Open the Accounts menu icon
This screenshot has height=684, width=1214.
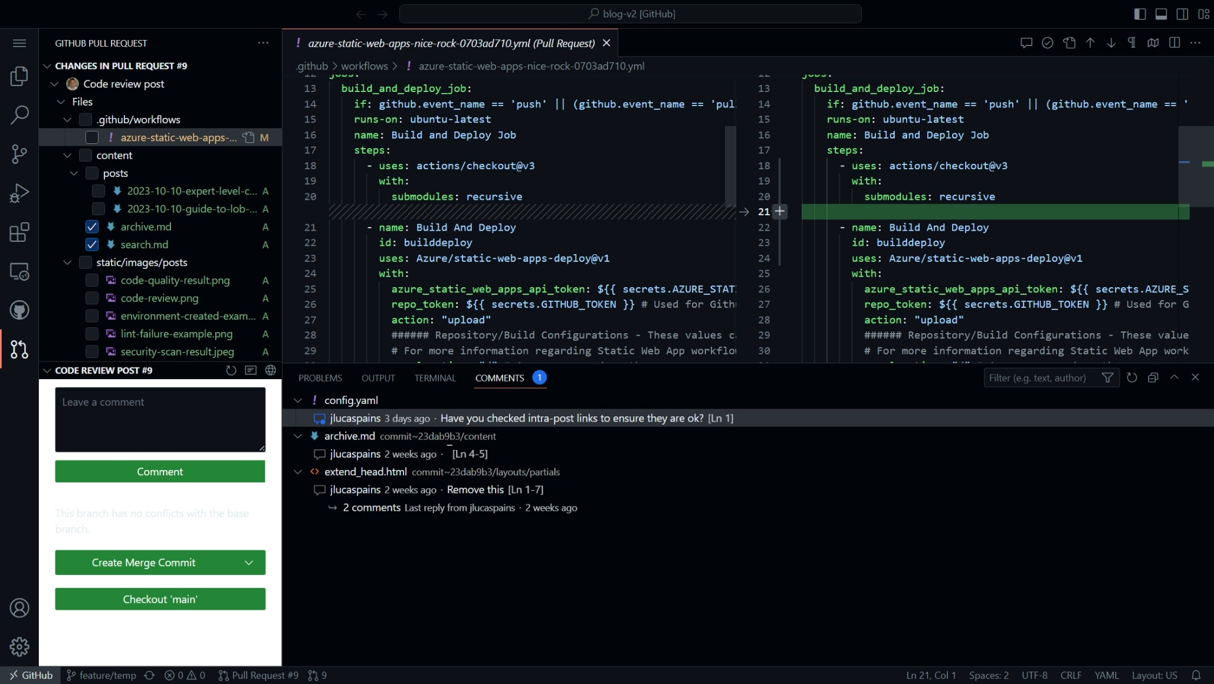coord(19,608)
